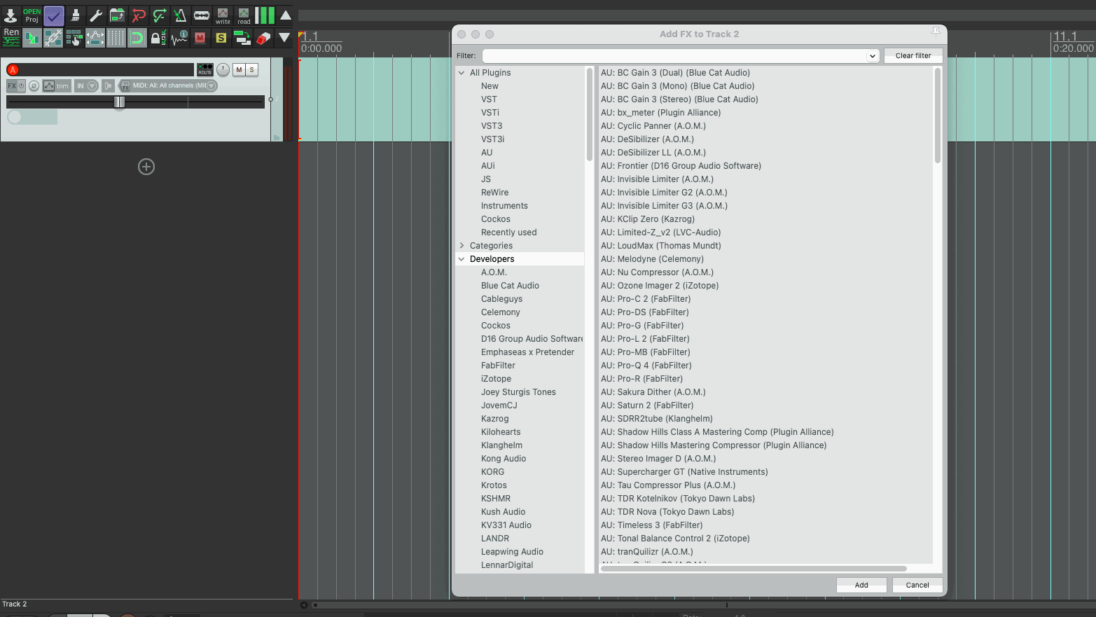This screenshot has width=1096, height=617.
Task: Click the Clear filter button
Action: click(x=913, y=55)
